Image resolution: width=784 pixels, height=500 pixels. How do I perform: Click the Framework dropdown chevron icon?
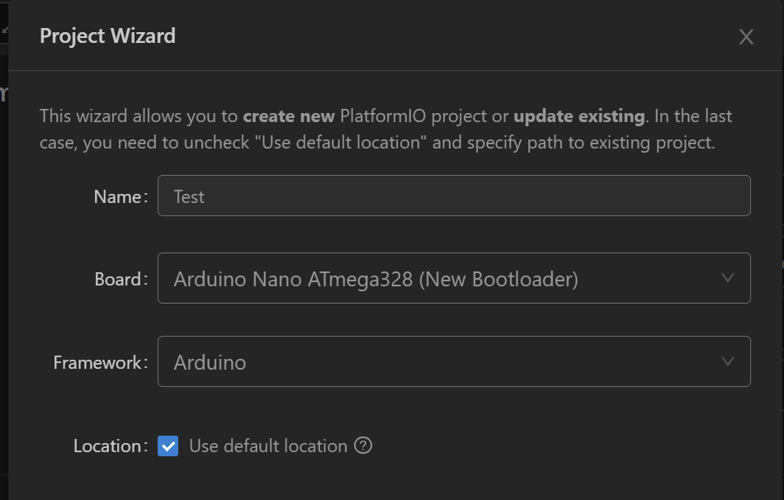(726, 361)
